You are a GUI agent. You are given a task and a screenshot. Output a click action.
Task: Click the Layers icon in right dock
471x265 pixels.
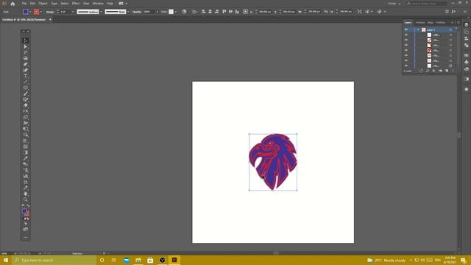[466, 25]
